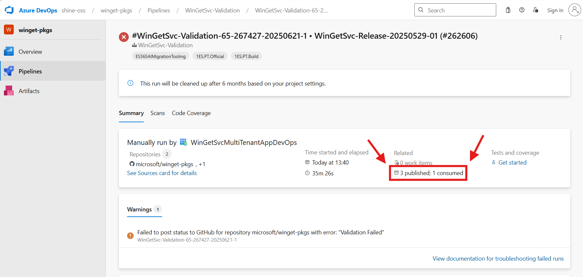Open Artifacts in sidebar

(53, 91)
